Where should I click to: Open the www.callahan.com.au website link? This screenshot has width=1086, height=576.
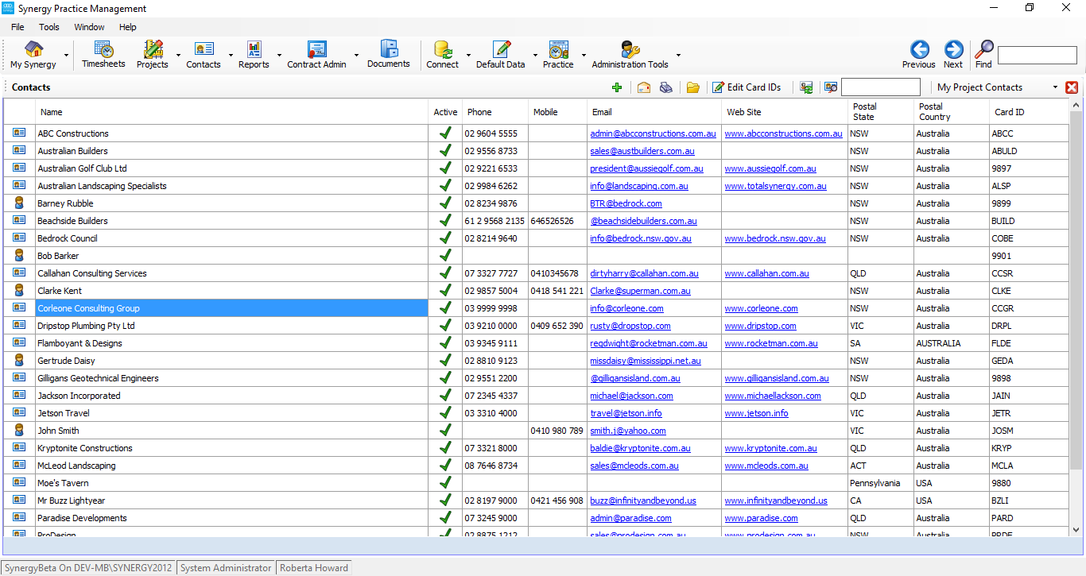(766, 273)
